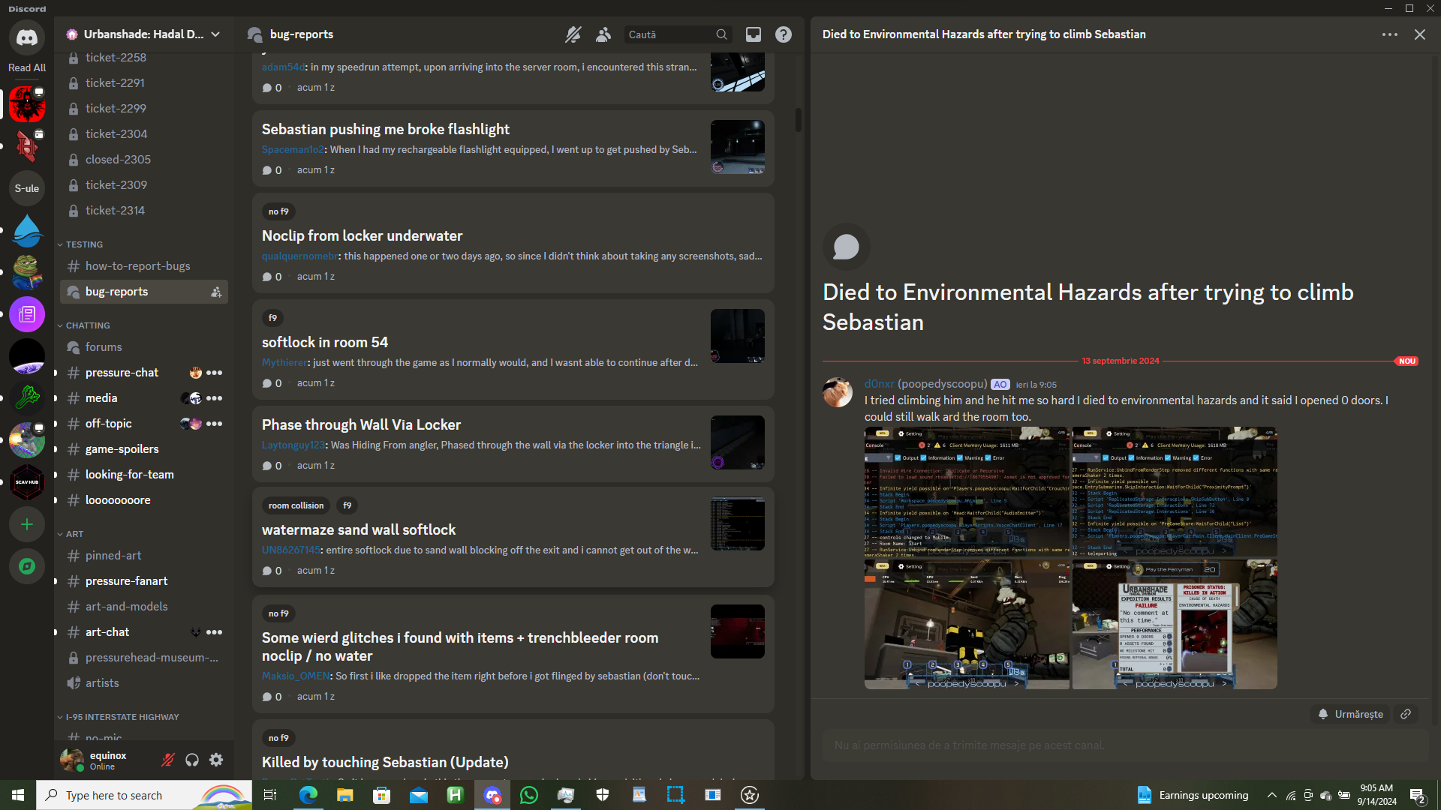The width and height of the screenshot is (1441, 810).
Task: Follow the post with Urmărește button
Action: [x=1350, y=714]
